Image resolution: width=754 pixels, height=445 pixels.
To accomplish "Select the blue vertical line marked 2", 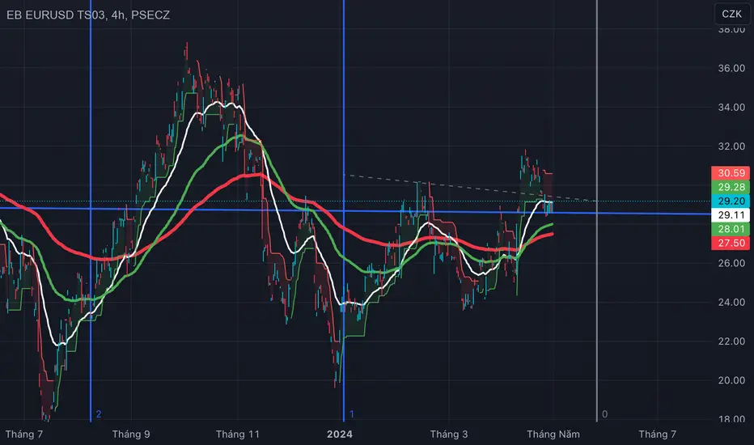I will point(91,212).
